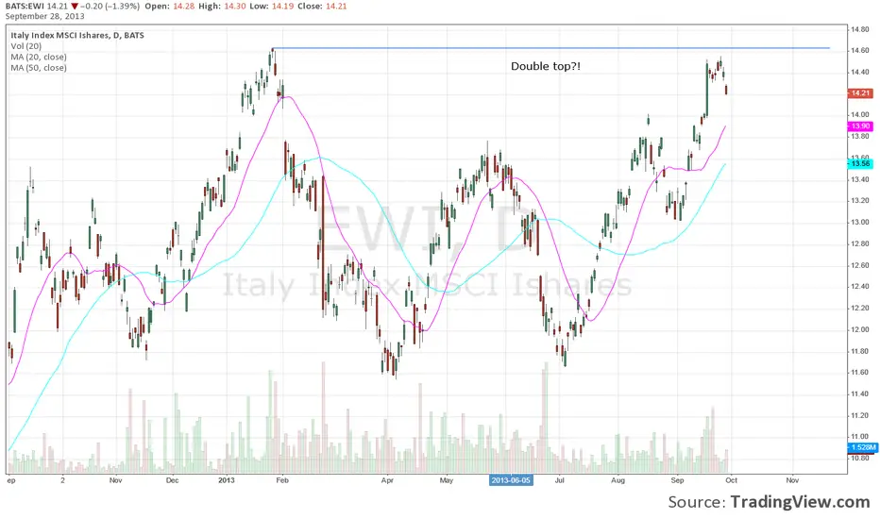The image size is (880, 519).
Task: Click the BATS:EWI ticker symbol header
Action: point(25,7)
